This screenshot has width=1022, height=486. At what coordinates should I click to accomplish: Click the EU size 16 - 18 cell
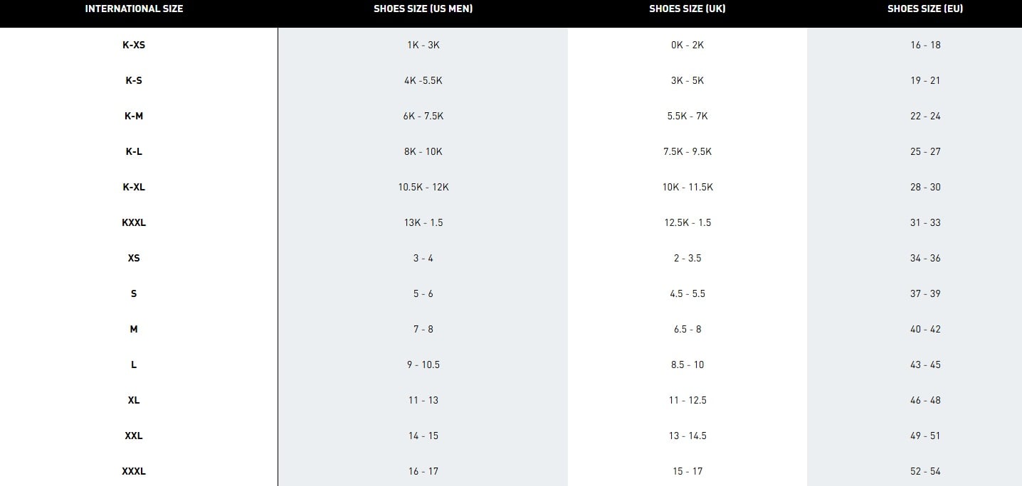[925, 45]
